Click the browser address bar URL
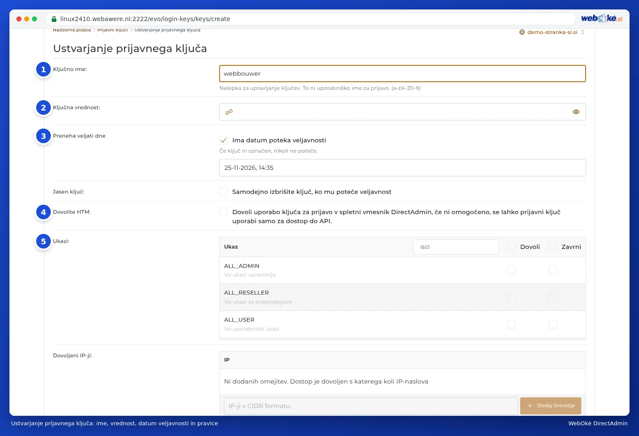Image resolution: width=639 pixels, height=436 pixels. point(145,19)
